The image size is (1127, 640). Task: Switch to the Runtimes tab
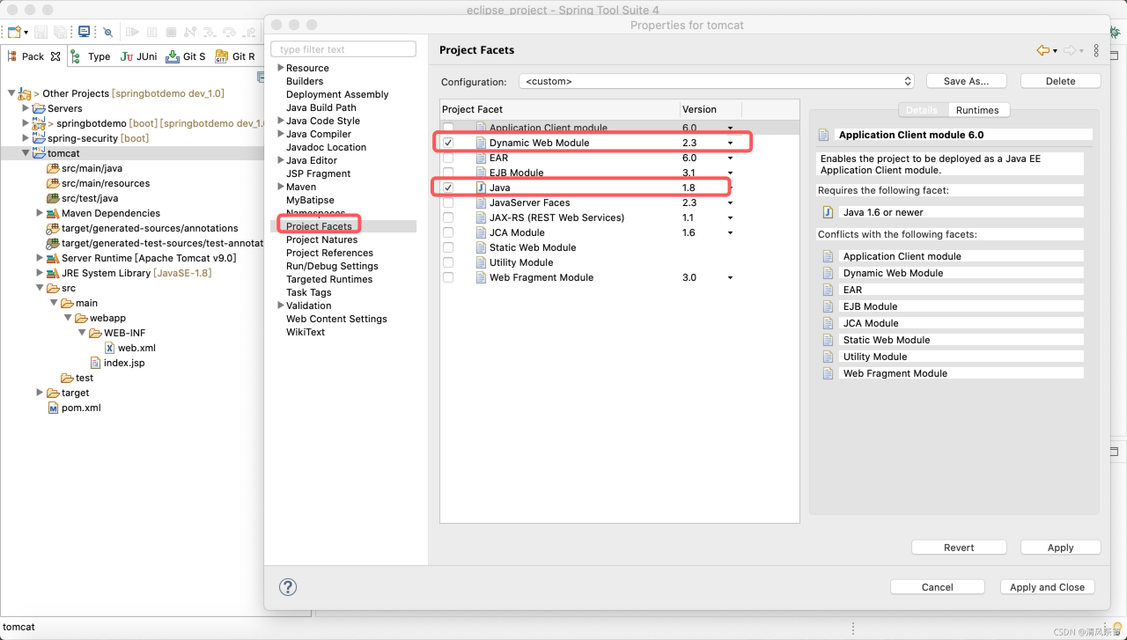(x=977, y=110)
